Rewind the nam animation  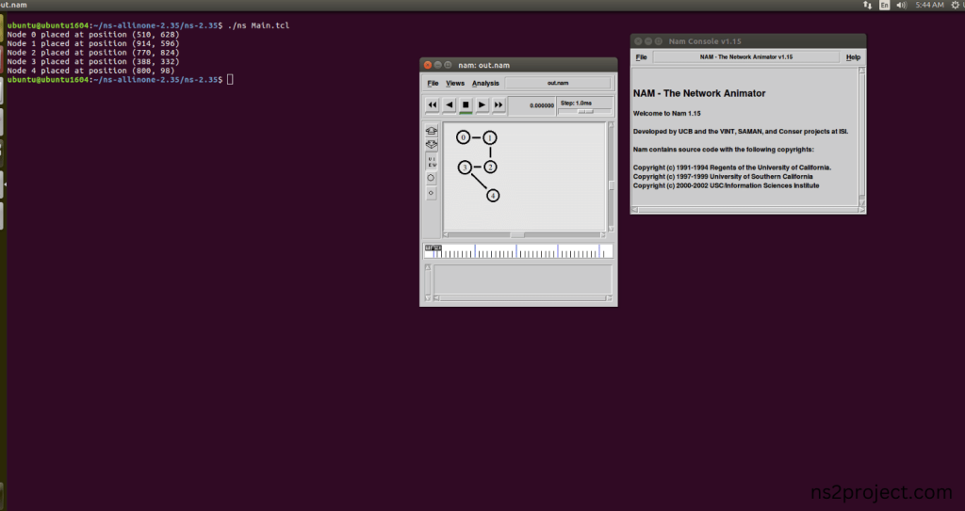(432, 105)
